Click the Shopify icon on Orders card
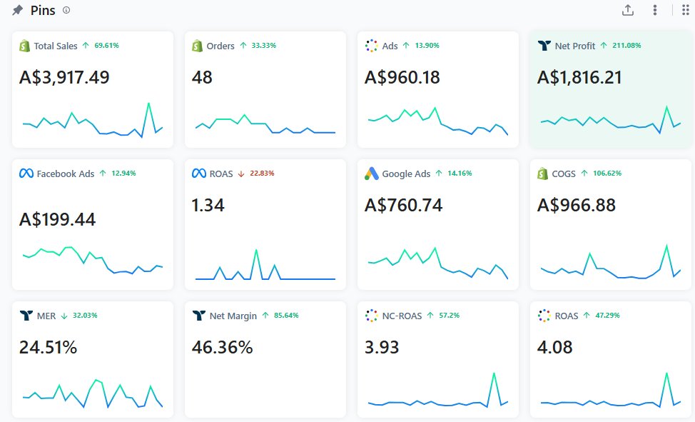Viewport: 695px width, 422px height. coord(197,46)
